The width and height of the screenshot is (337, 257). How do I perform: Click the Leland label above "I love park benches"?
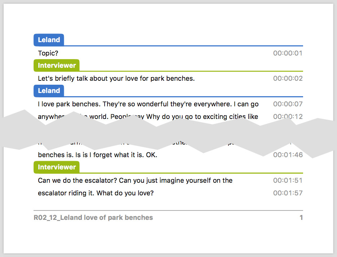click(x=49, y=91)
